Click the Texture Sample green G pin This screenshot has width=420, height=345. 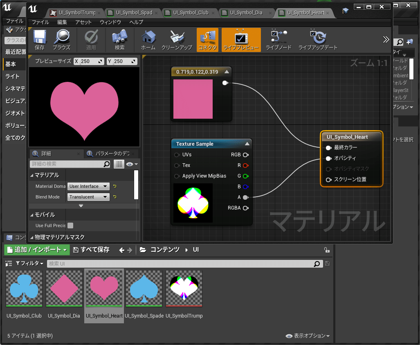point(246,176)
